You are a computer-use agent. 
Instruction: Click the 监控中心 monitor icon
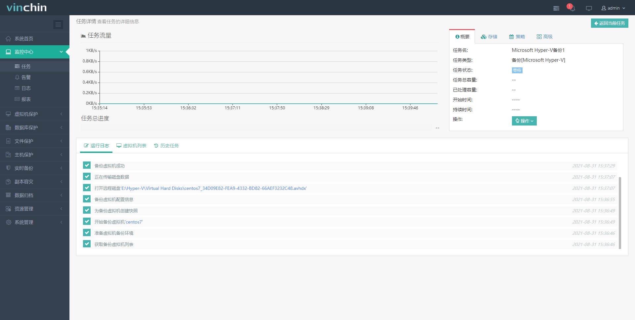tap(8, 52)
